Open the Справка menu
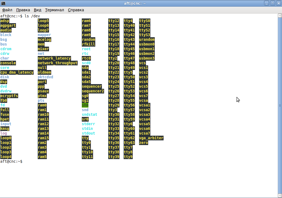Image resolution: width=282 pixels, height=198 pixels. [x=76, y=10]
